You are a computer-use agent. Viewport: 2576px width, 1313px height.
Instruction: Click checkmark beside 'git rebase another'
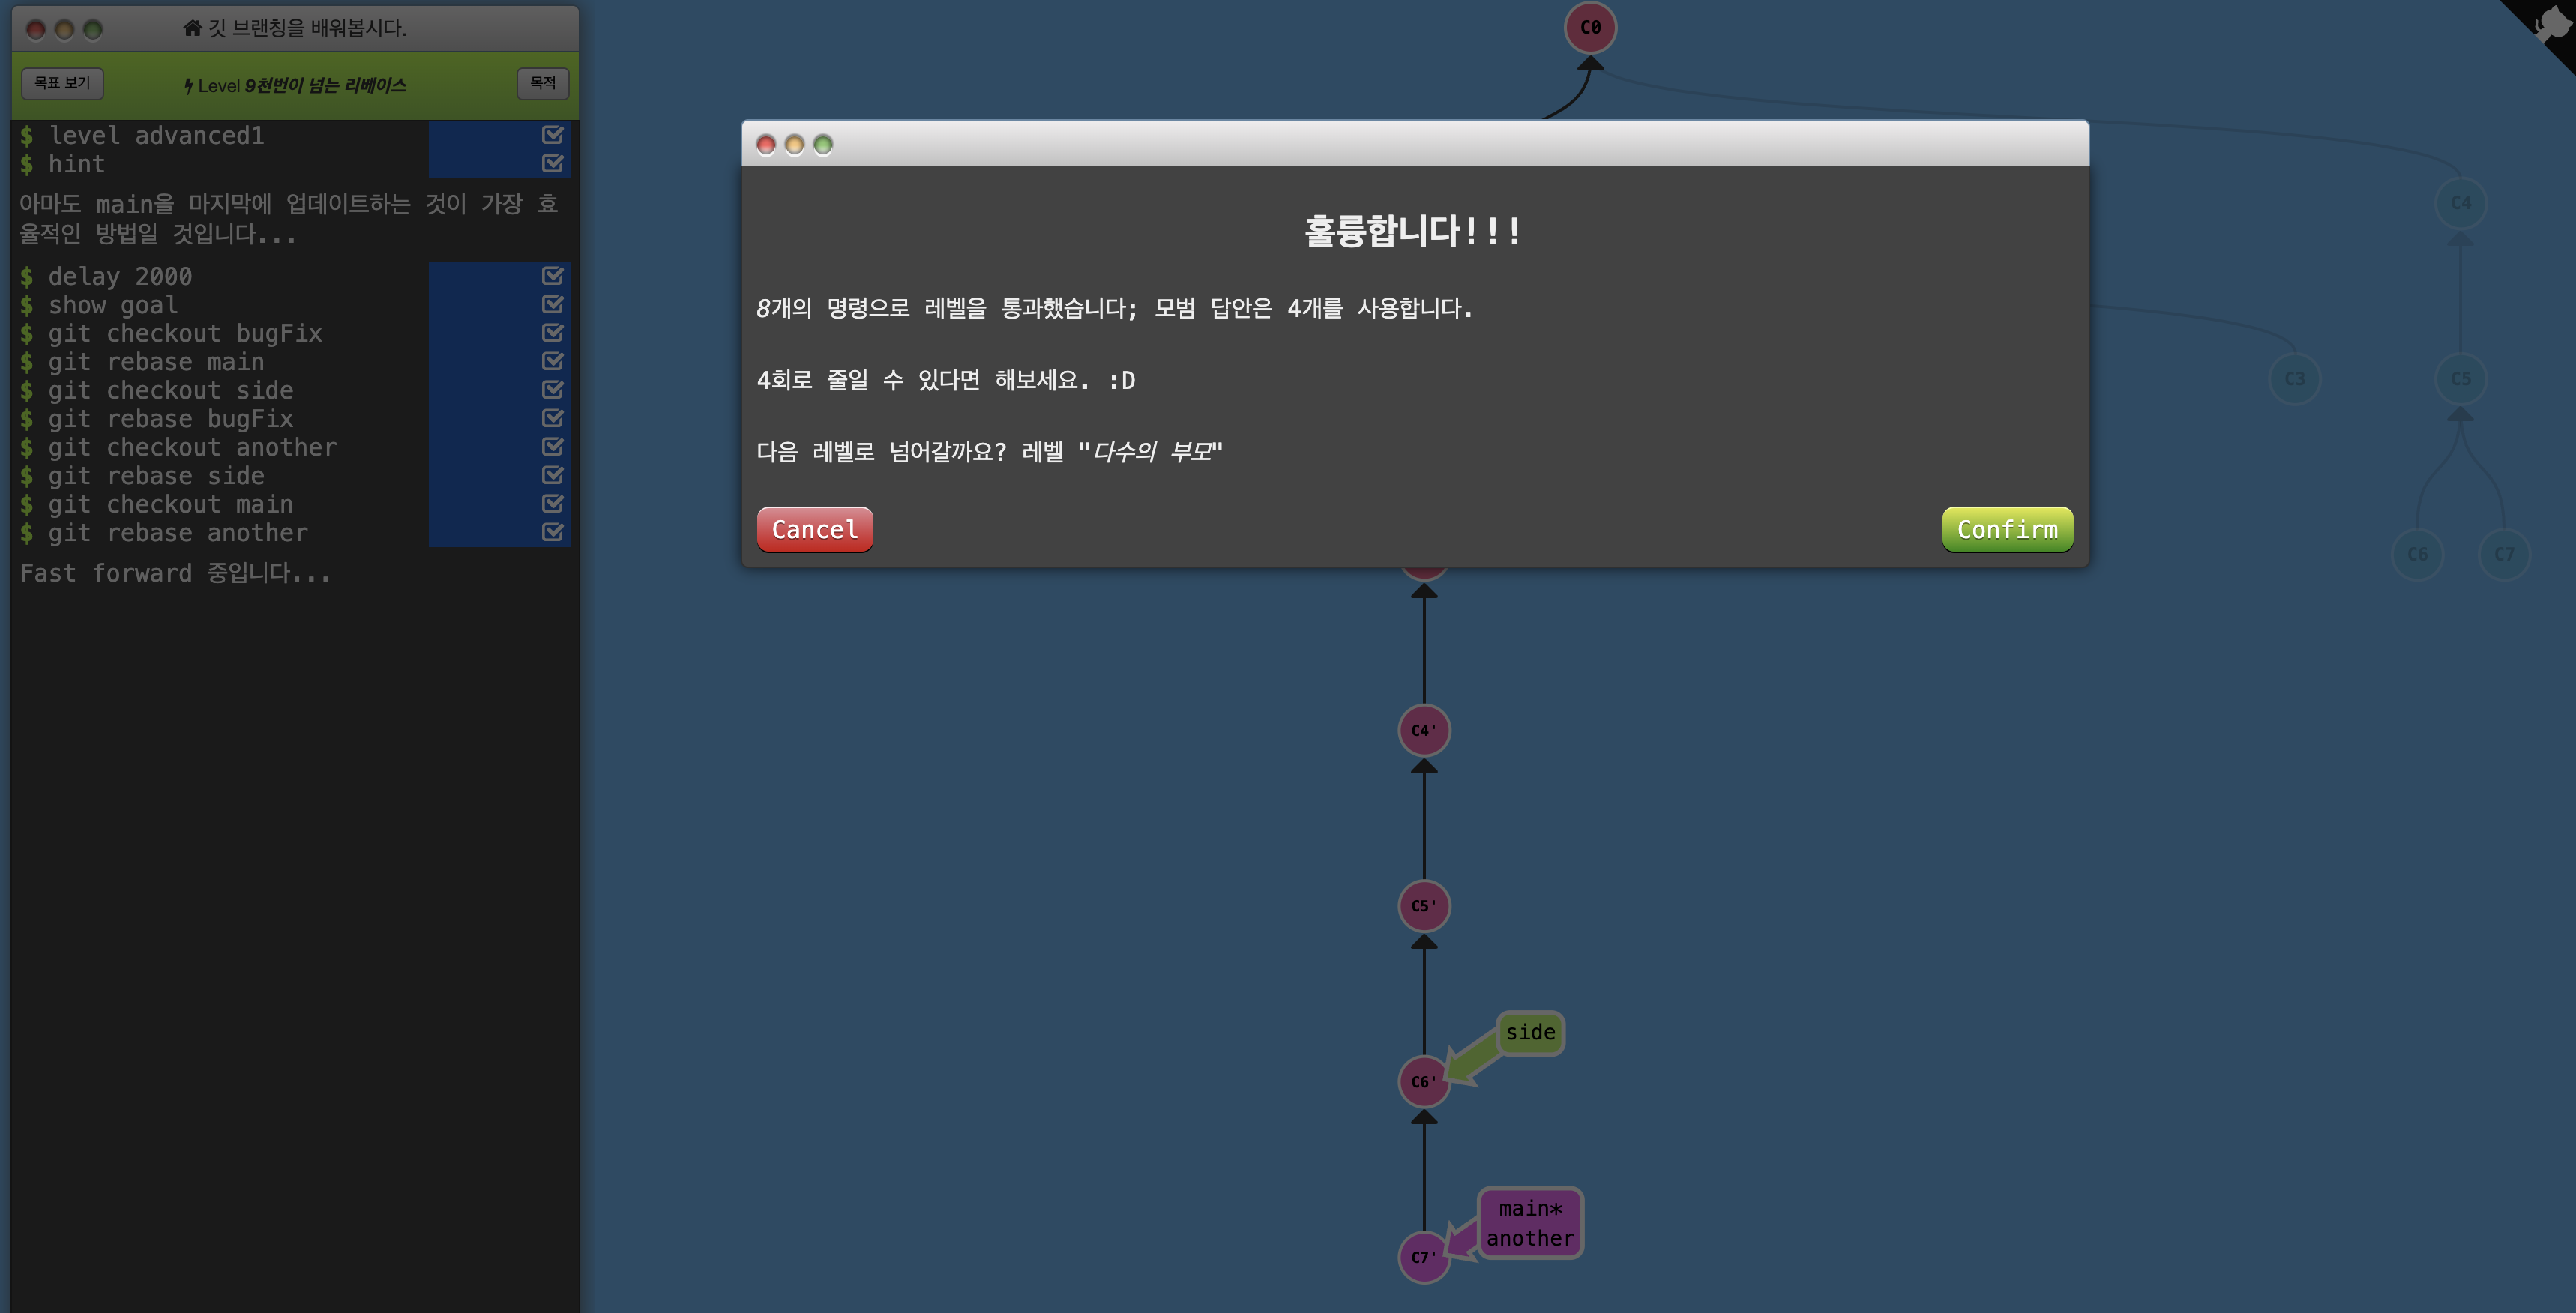552,532
